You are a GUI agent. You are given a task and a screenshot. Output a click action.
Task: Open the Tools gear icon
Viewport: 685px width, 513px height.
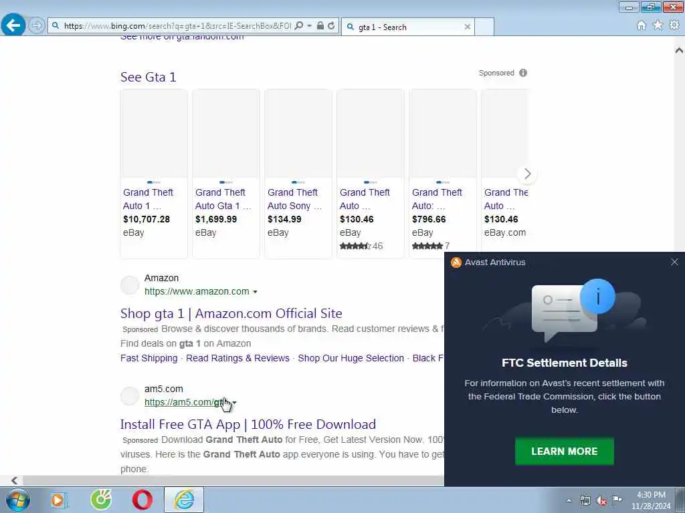(674, 25)
